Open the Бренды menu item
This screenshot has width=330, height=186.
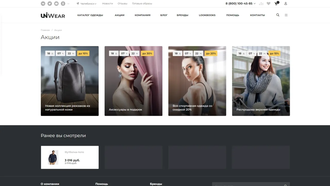pos(183,15)
